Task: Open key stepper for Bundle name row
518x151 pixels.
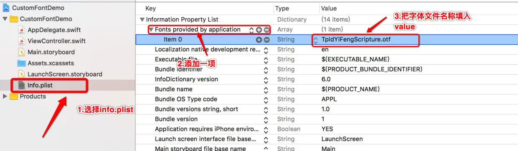Action: tap(266, 90)
